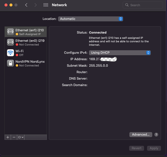Viewport: 167px width, 157px height.
Task: Show all preferences grid icon
Action: 46,5
